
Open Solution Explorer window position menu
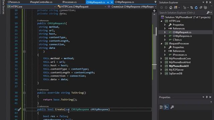pyautogui.click(x=203, y=2)
